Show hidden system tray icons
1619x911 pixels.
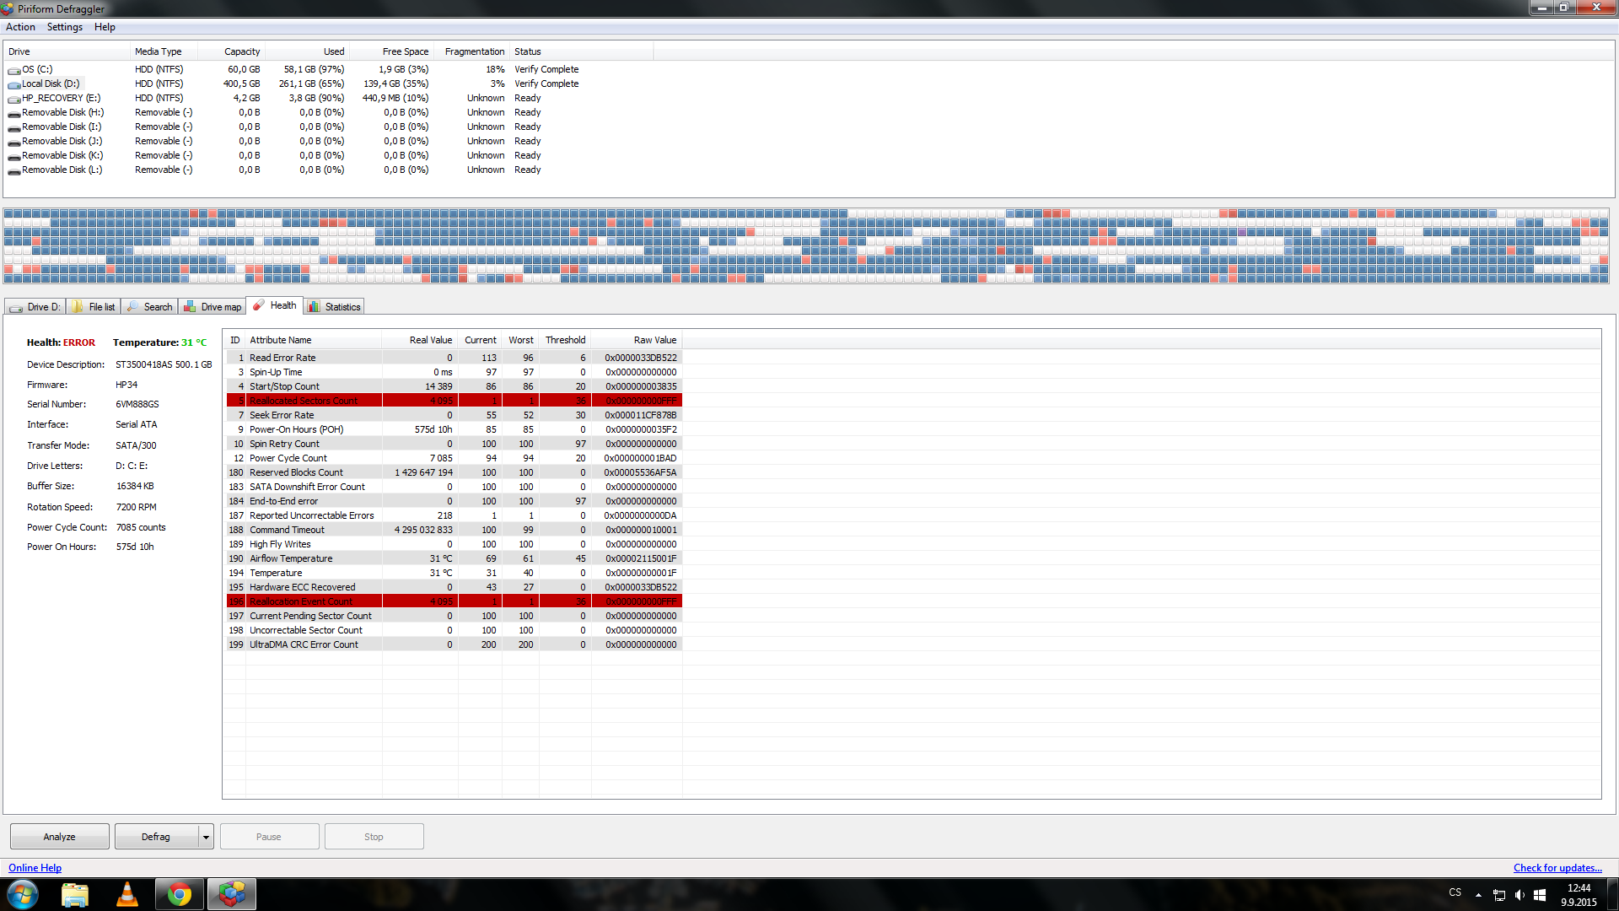[1478, 895]
